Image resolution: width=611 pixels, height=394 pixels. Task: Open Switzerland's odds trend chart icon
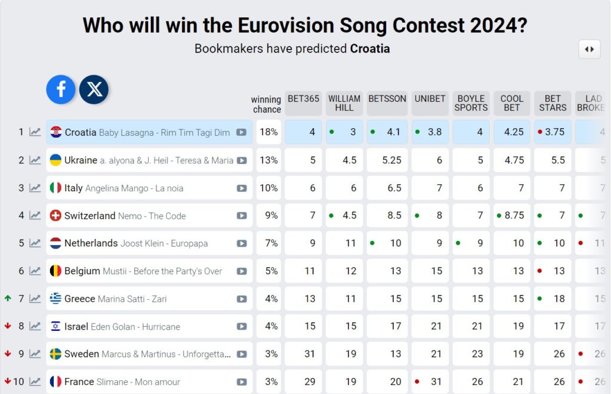click(35, 216)
